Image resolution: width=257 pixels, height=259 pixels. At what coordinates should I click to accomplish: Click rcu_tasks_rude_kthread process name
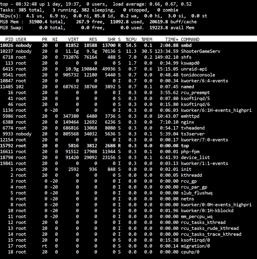point(210,229)
